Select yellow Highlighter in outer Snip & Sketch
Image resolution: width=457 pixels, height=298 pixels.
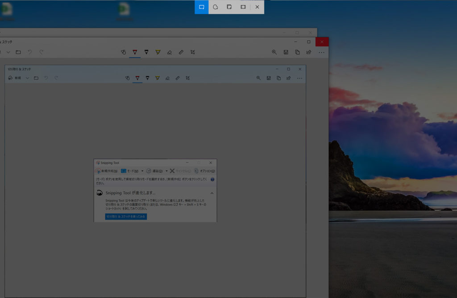[x=158, y=52]
